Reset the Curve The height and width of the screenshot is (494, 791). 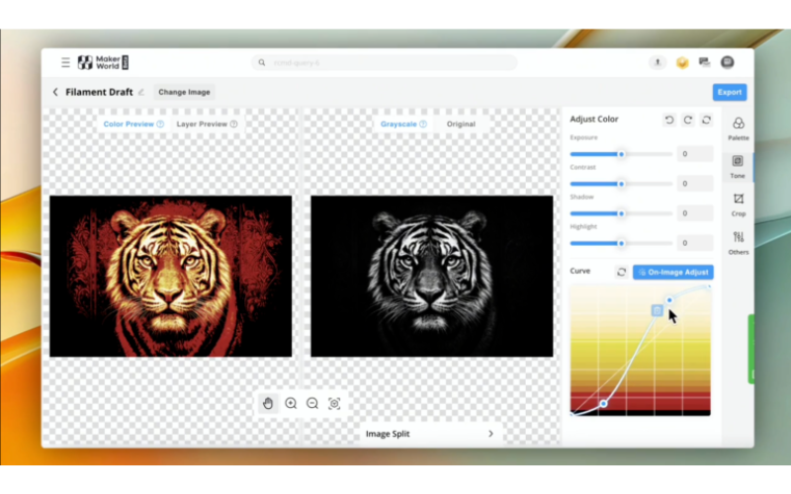click(622, 273)
